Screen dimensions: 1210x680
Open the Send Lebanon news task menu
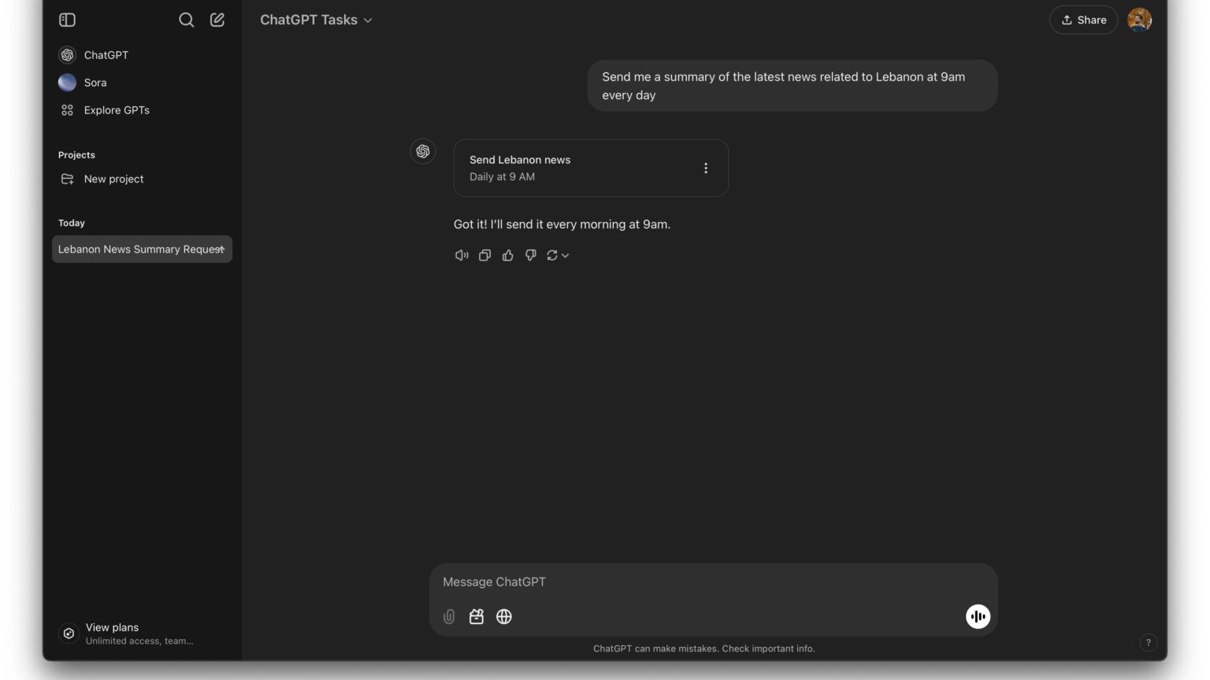point(705,168)
